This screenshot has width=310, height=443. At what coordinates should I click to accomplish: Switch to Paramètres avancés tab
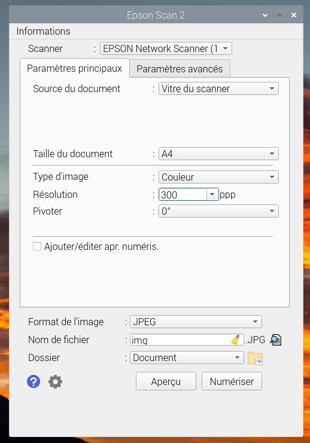(180, 69)
